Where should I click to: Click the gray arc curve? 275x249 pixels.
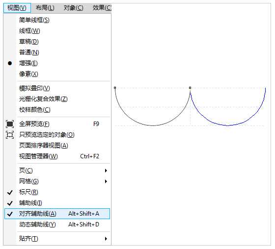click(153, 125)
